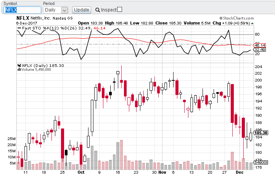
Task: Click the 549008 volume axis tag
Action: (261, 162)
